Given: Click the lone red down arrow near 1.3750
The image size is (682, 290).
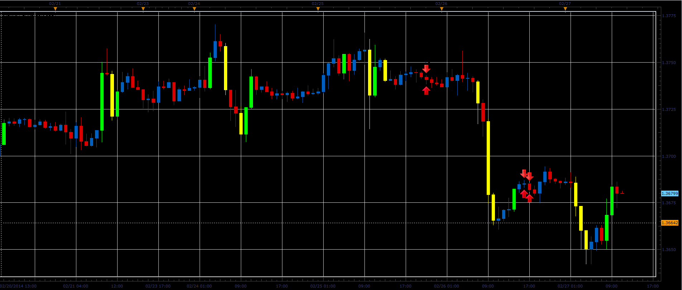Looking at the screenshot, I should pyautogui.click(x=426, y=69).
